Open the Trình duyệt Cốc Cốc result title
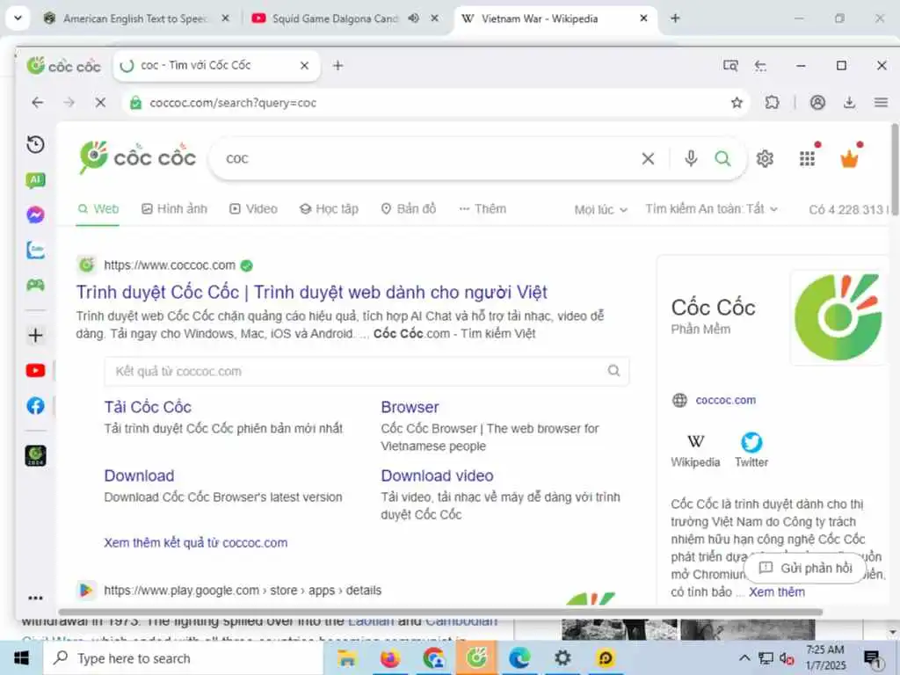This screenshot has height=675, width=900. point(312,292)
